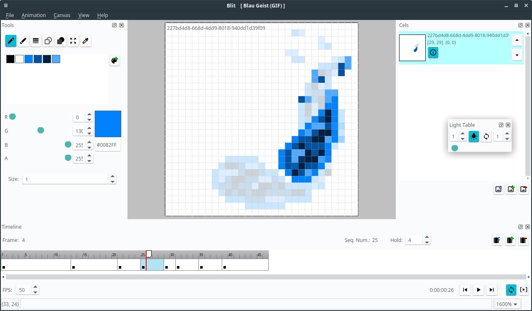Click the Size input field
This screenshot has width=532, height=311.
[65, 179]
